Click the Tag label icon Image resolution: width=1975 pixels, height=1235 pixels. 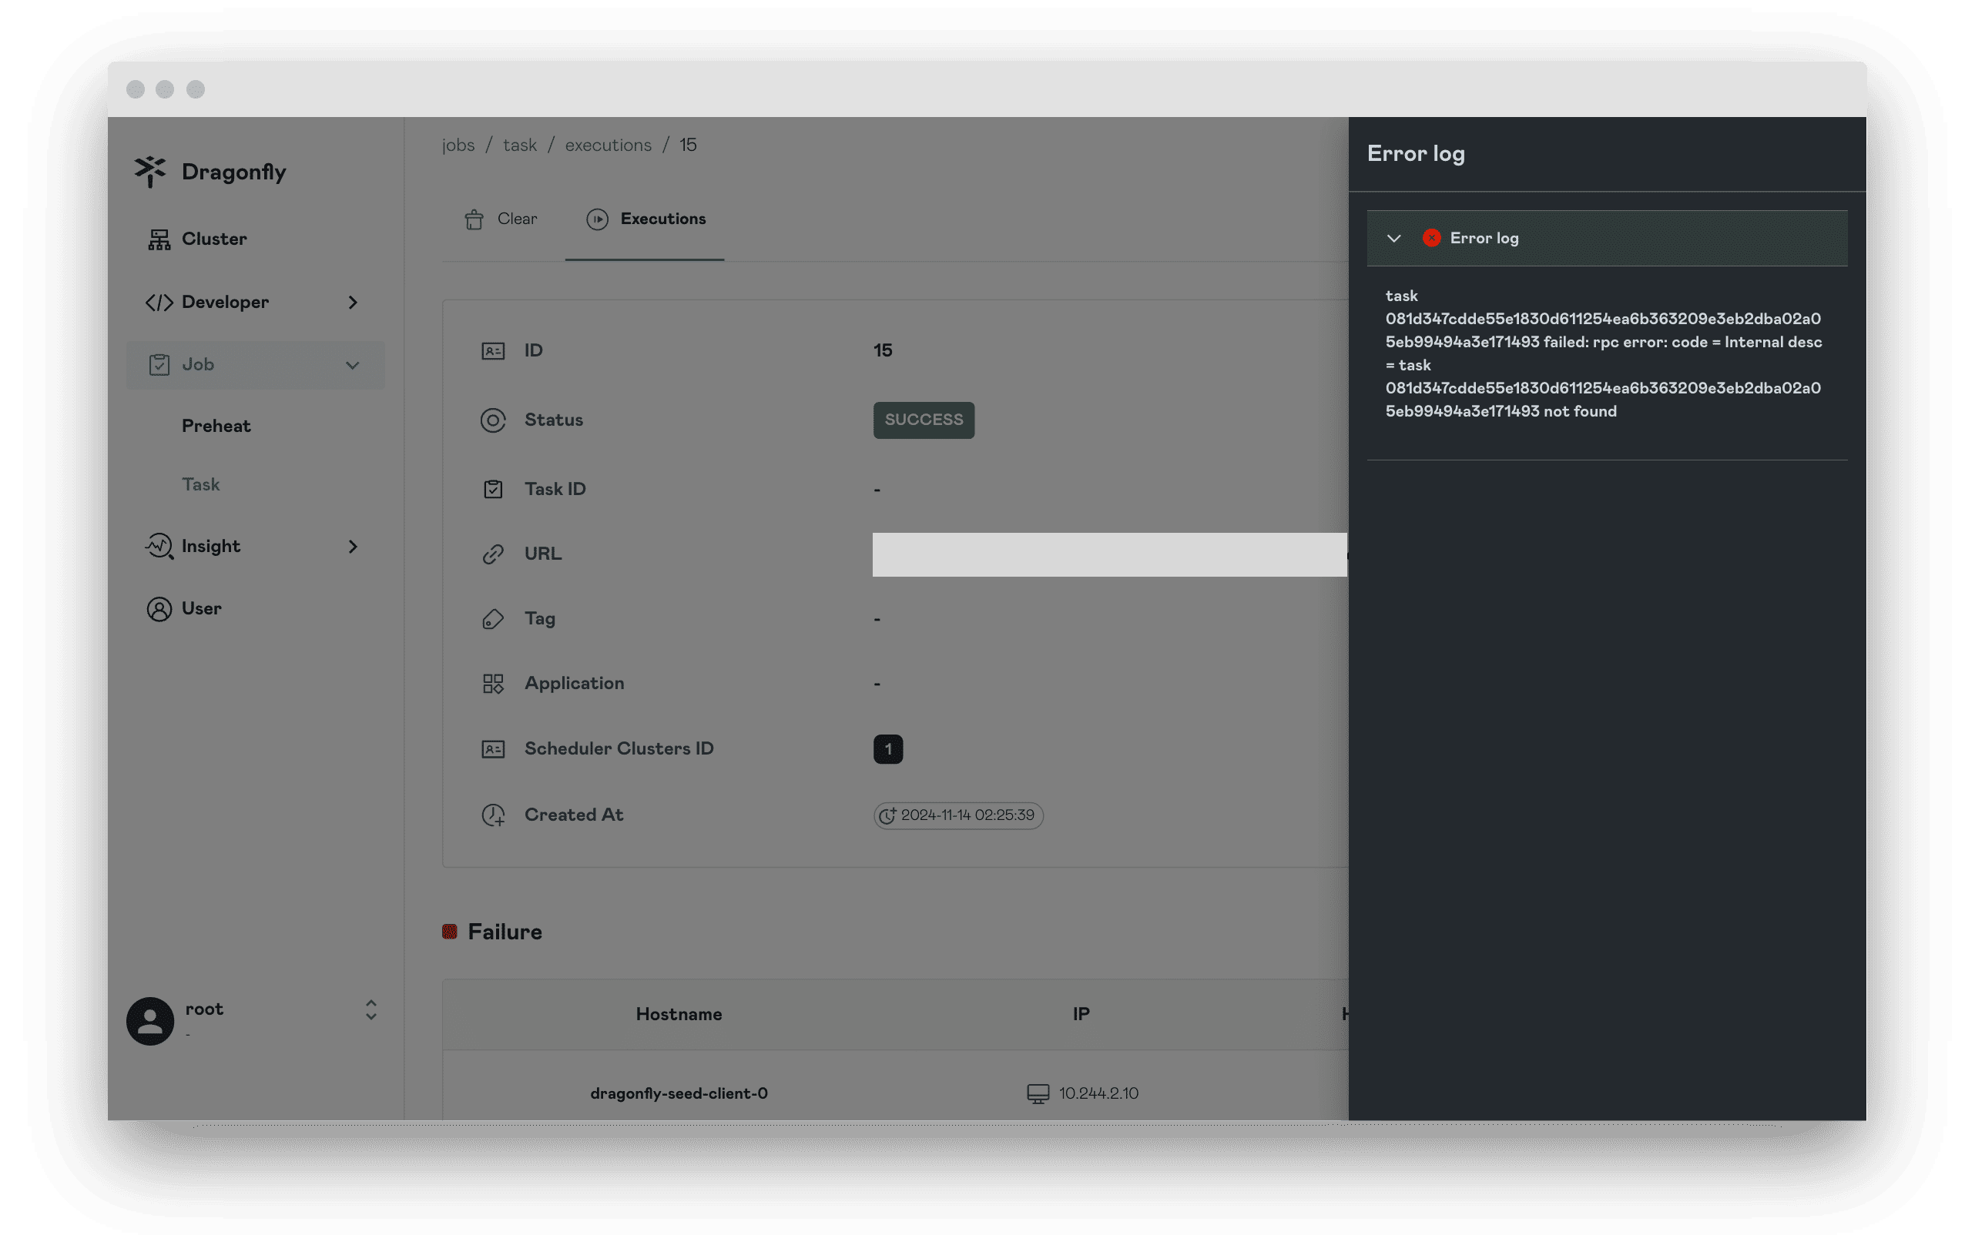pos(493,619)
